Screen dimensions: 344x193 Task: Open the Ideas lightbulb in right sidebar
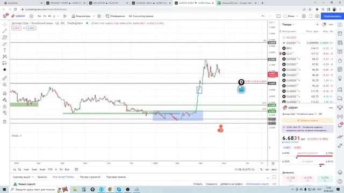(x=340, y=78)
